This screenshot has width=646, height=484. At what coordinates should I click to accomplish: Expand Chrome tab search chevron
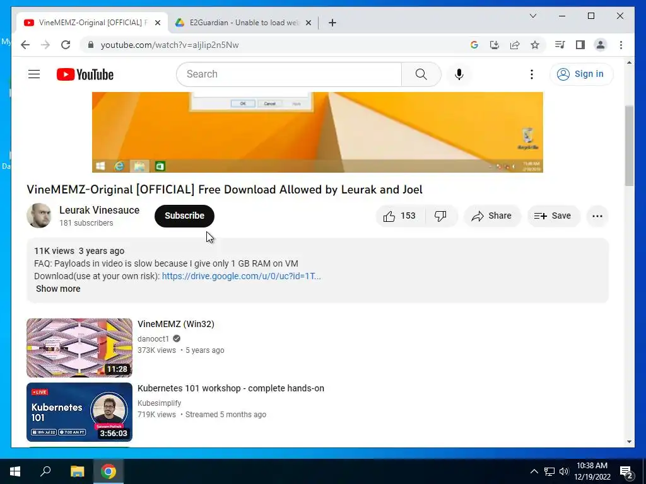[x=532, y=16]
